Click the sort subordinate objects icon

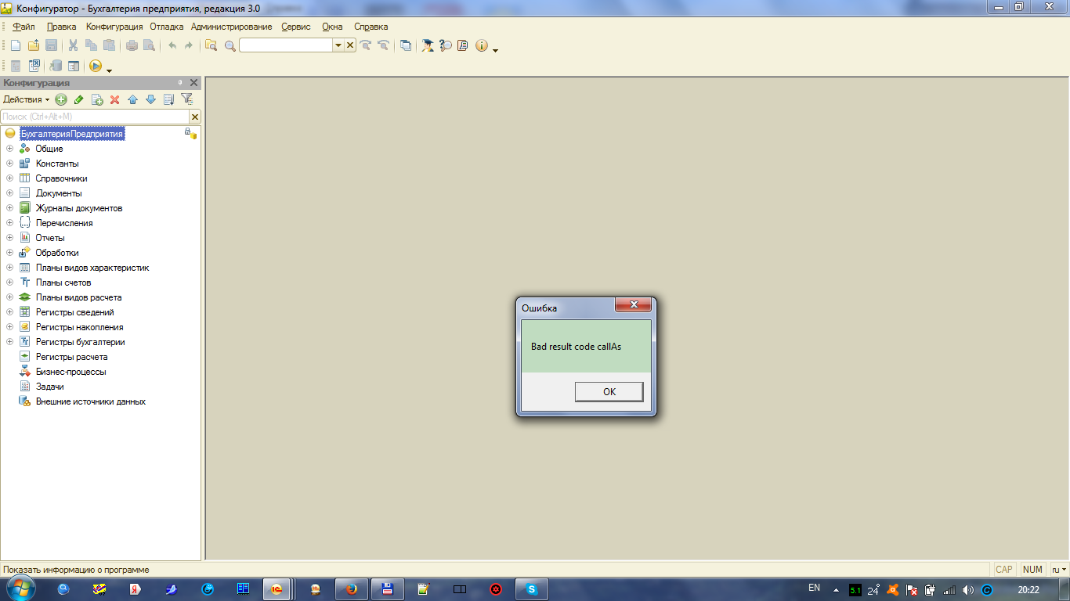pyautogui.click(x=168, y=99)
